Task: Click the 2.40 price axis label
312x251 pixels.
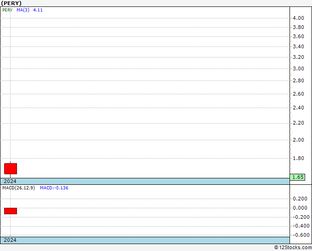Action: [x=298, y=108]
